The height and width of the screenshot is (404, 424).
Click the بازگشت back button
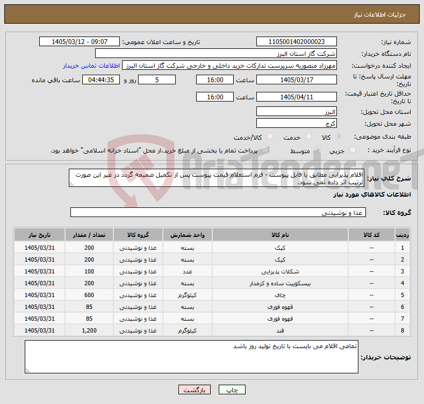195,389
